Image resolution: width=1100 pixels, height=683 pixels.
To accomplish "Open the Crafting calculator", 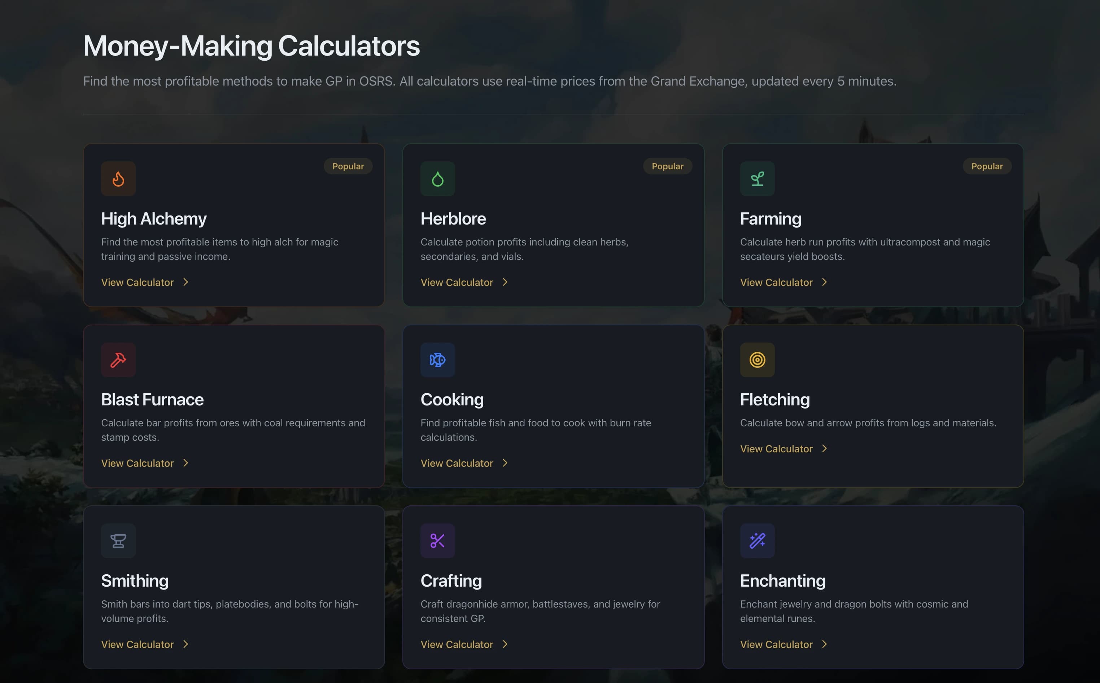I will [x=457, y=644].
